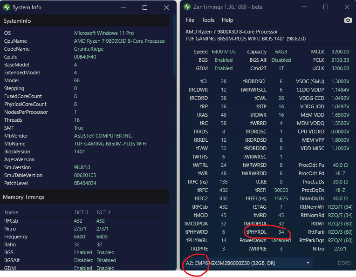
Task: Click the FCLK value '2133.33'
Action: [340, 60]
